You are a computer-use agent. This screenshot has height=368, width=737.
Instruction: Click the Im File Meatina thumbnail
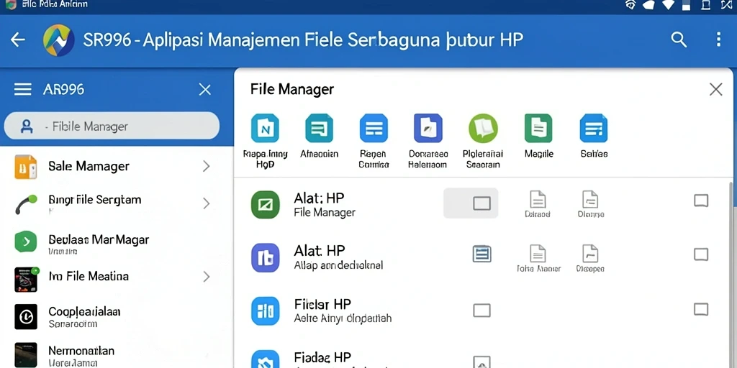26,280
